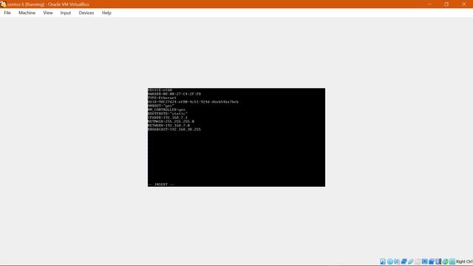Click the Right Ctrl host key indicator
Screen dimensions: 473x266
pyautogui.click(x=464, y=262)
